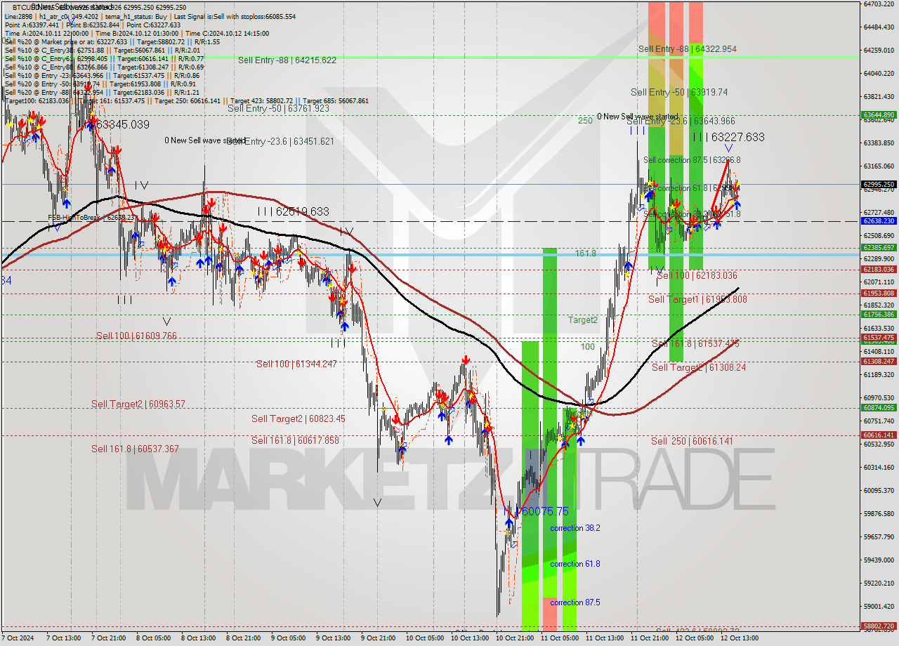899x646 pixels.
Task: Click the 'correction 38.2' label
Action: pyautogui.click(x=575, y=528)
